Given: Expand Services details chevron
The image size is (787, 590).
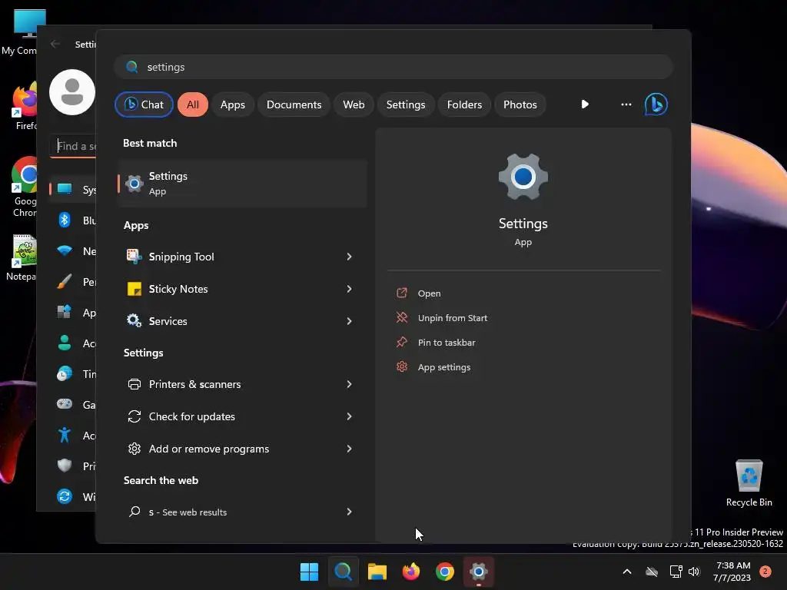Looking at the screenshot, I should [349, 321].
